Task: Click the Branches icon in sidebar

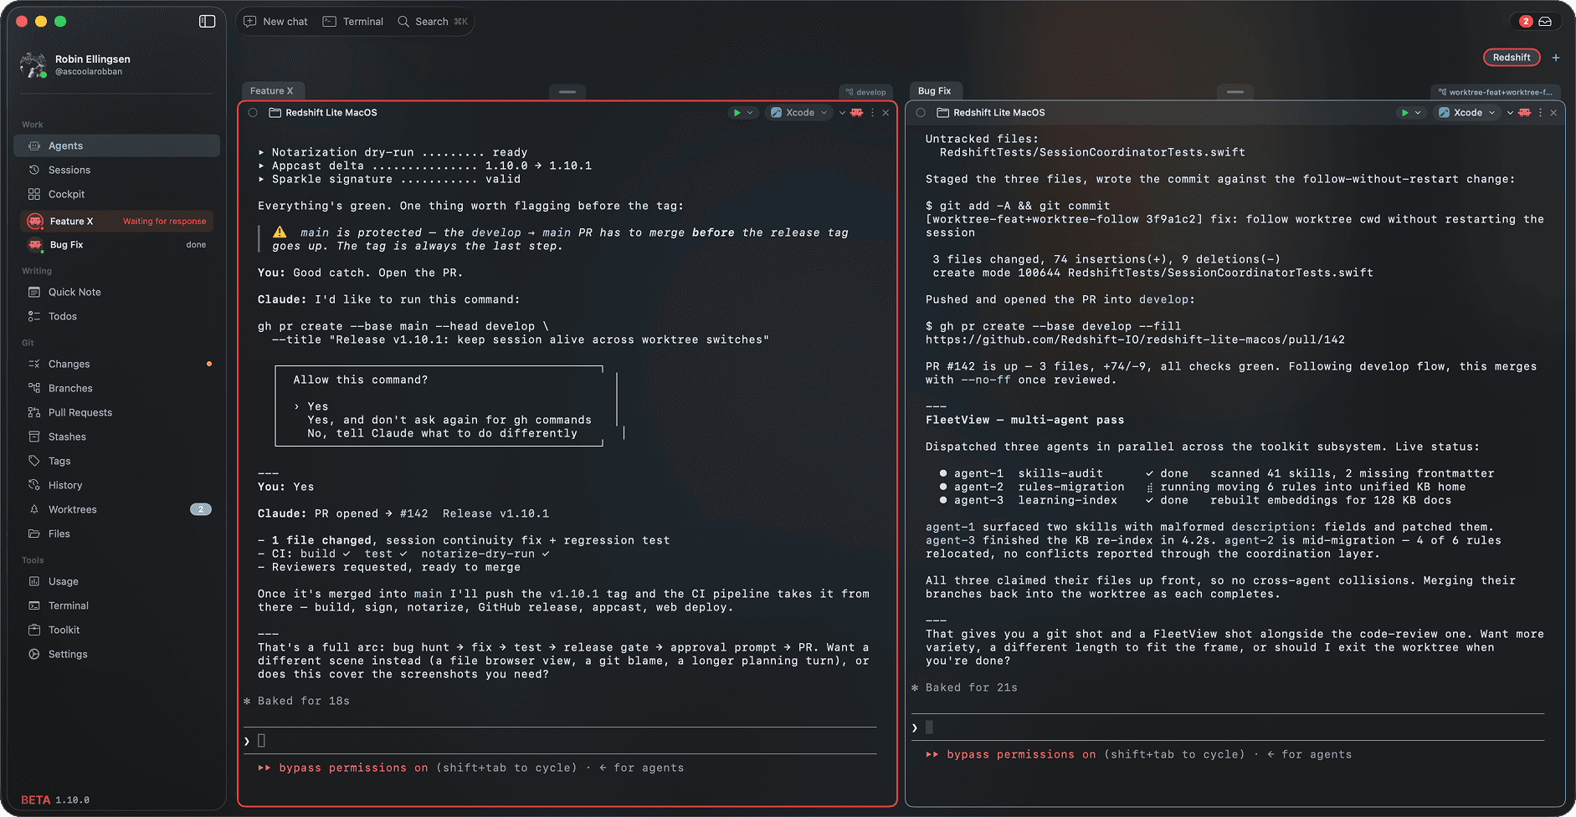Action: click(34, 388)
